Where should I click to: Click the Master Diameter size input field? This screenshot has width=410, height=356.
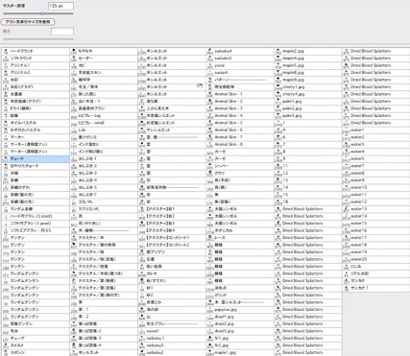point(60,6)
